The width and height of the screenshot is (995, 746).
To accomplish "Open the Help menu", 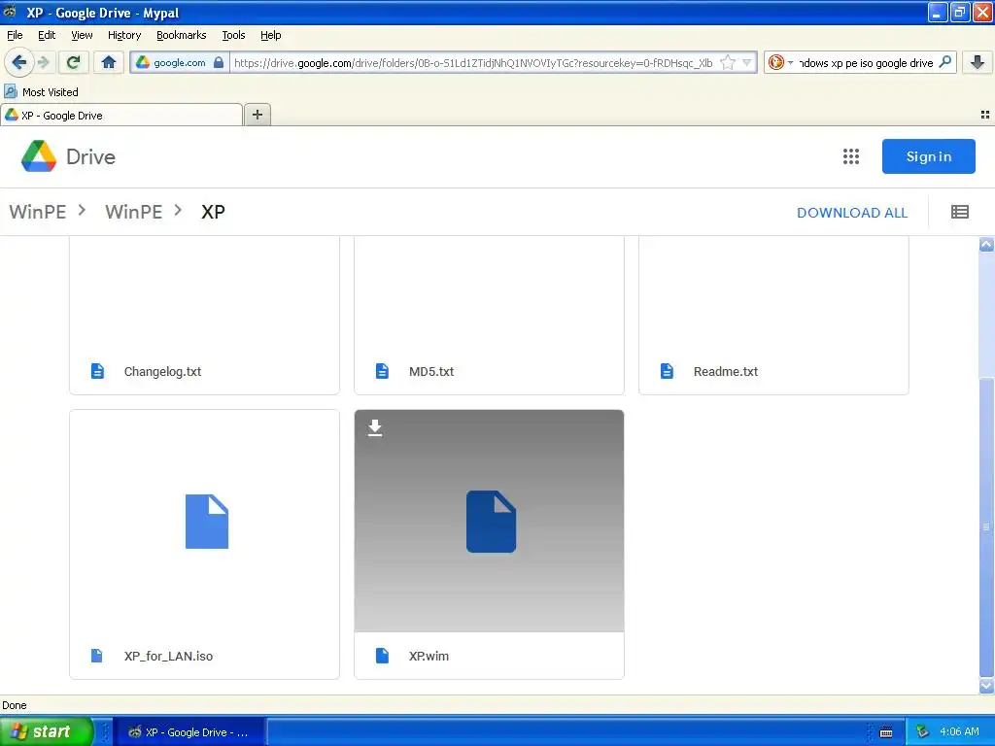I will (271, 35).
